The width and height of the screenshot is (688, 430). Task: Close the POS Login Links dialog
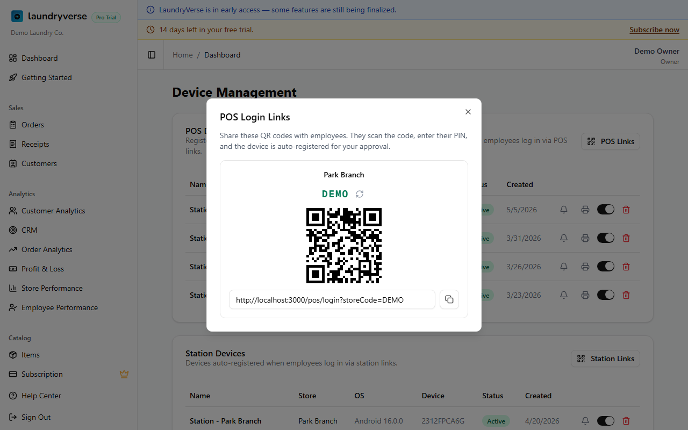click(468, 112)
